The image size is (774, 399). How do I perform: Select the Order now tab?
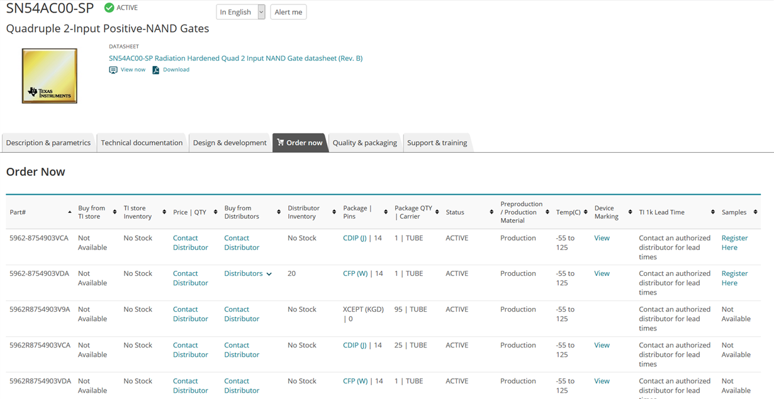pyautogui.click(x=300, y=143)
